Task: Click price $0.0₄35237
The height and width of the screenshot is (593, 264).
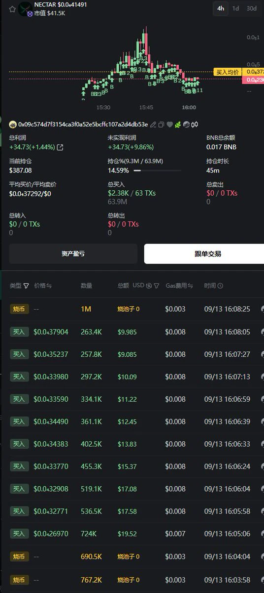Action: pyautogui.click(x=51, y=354)
